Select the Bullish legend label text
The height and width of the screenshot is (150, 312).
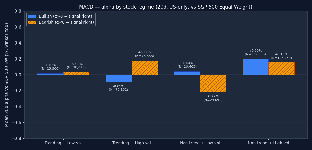(65, 16)
